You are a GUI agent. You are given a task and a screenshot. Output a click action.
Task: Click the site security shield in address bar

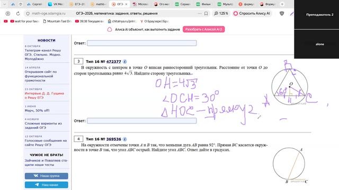(28, 13)
